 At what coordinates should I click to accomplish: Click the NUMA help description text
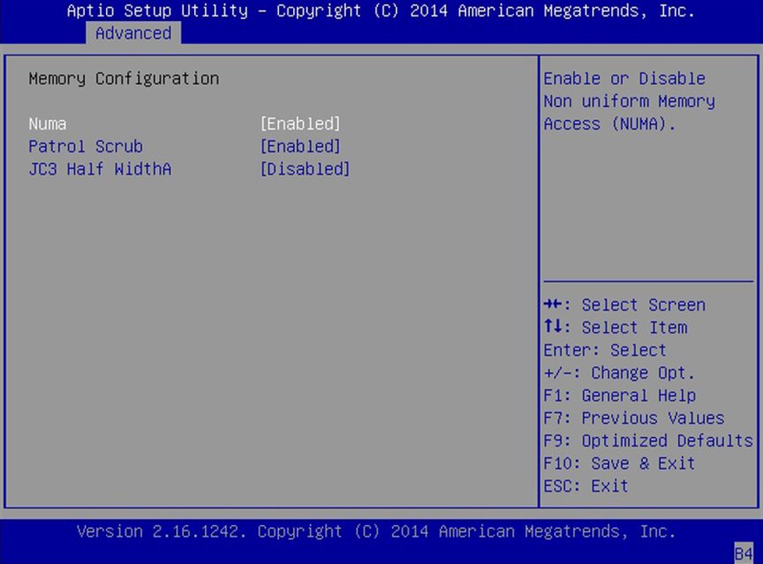(x=629, y=102)
